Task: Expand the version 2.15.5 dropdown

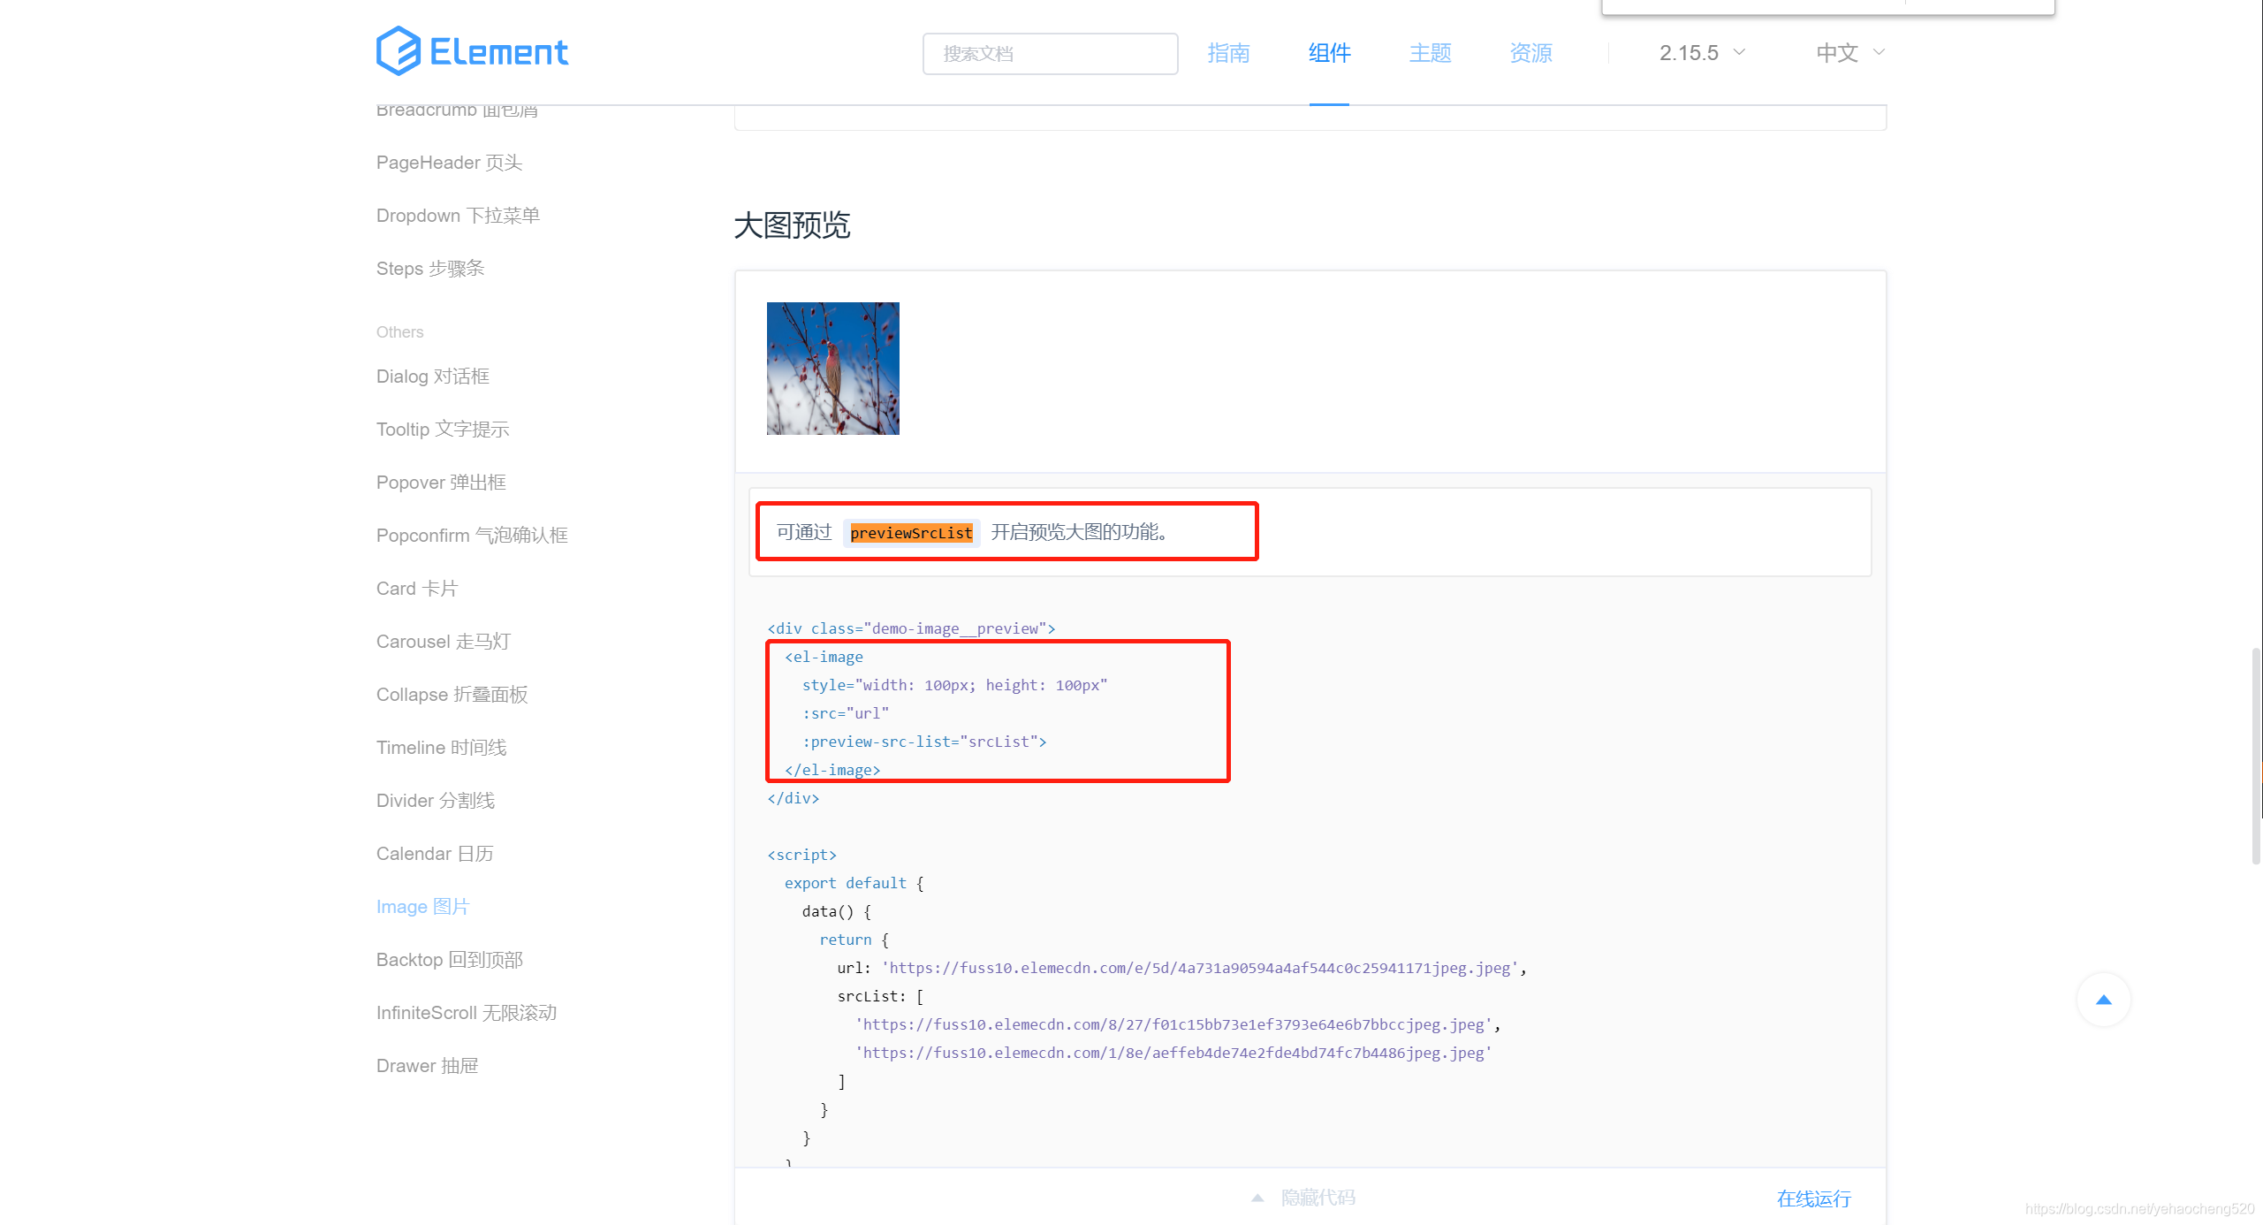Action: point(1702,51)
